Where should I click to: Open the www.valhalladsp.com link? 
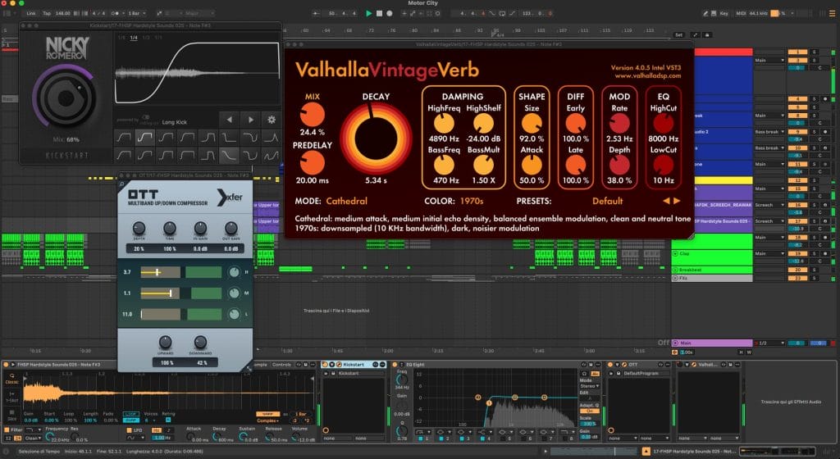tap(648, 76)
